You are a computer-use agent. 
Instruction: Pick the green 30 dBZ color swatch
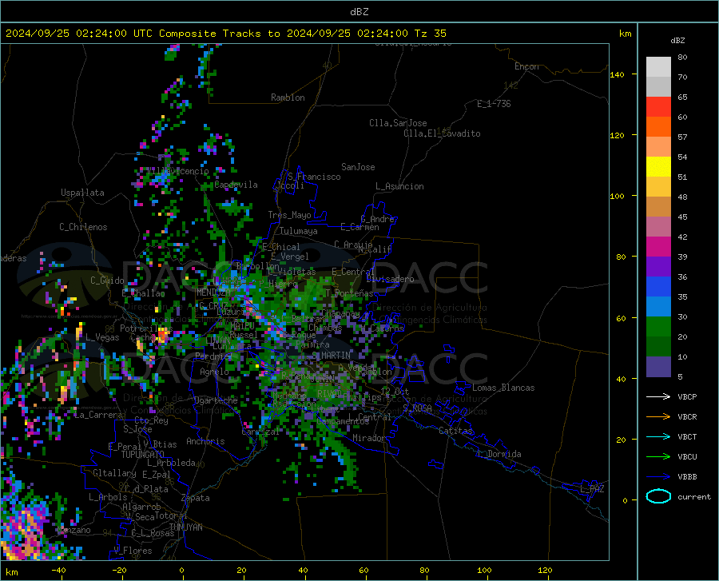pos(658,327)
